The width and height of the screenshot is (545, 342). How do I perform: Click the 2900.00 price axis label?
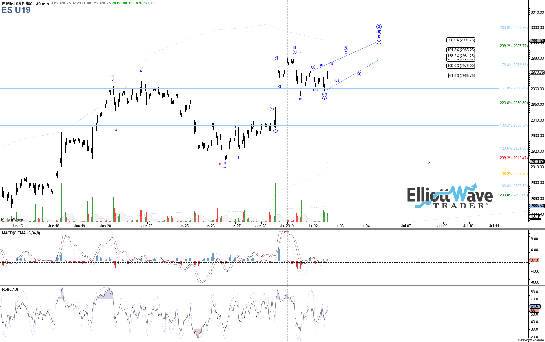tap(537, 183)
